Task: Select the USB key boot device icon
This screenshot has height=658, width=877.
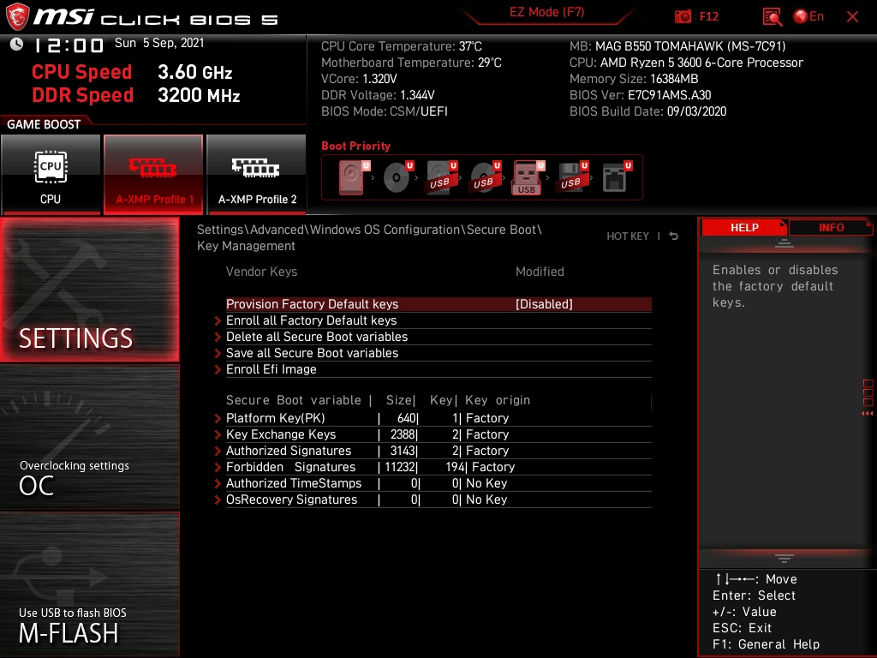Action: [x=528, y=178]
